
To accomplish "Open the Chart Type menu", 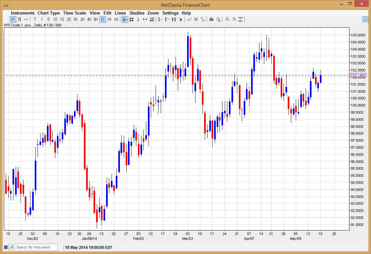I will [x=49, y=13].
